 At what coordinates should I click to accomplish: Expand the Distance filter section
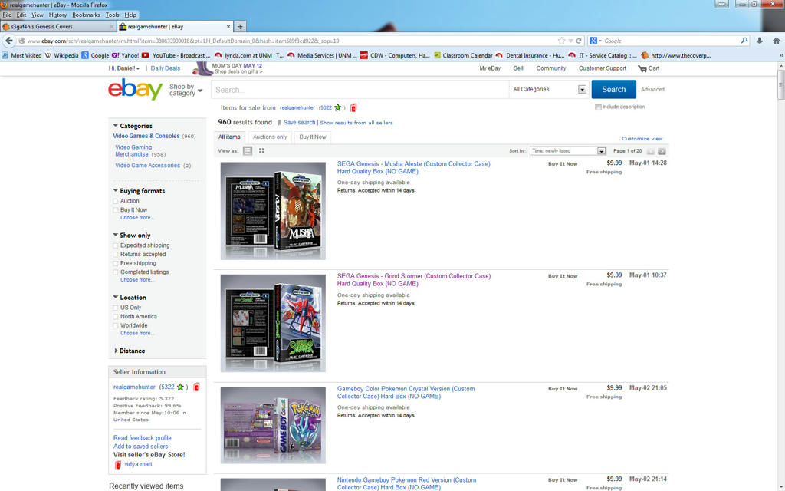(x=131, y=351)
